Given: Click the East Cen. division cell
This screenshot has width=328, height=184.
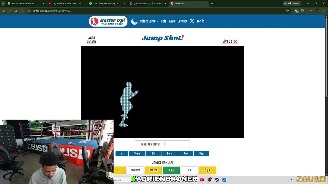Looking at the screenshot, I should (153, 170).
